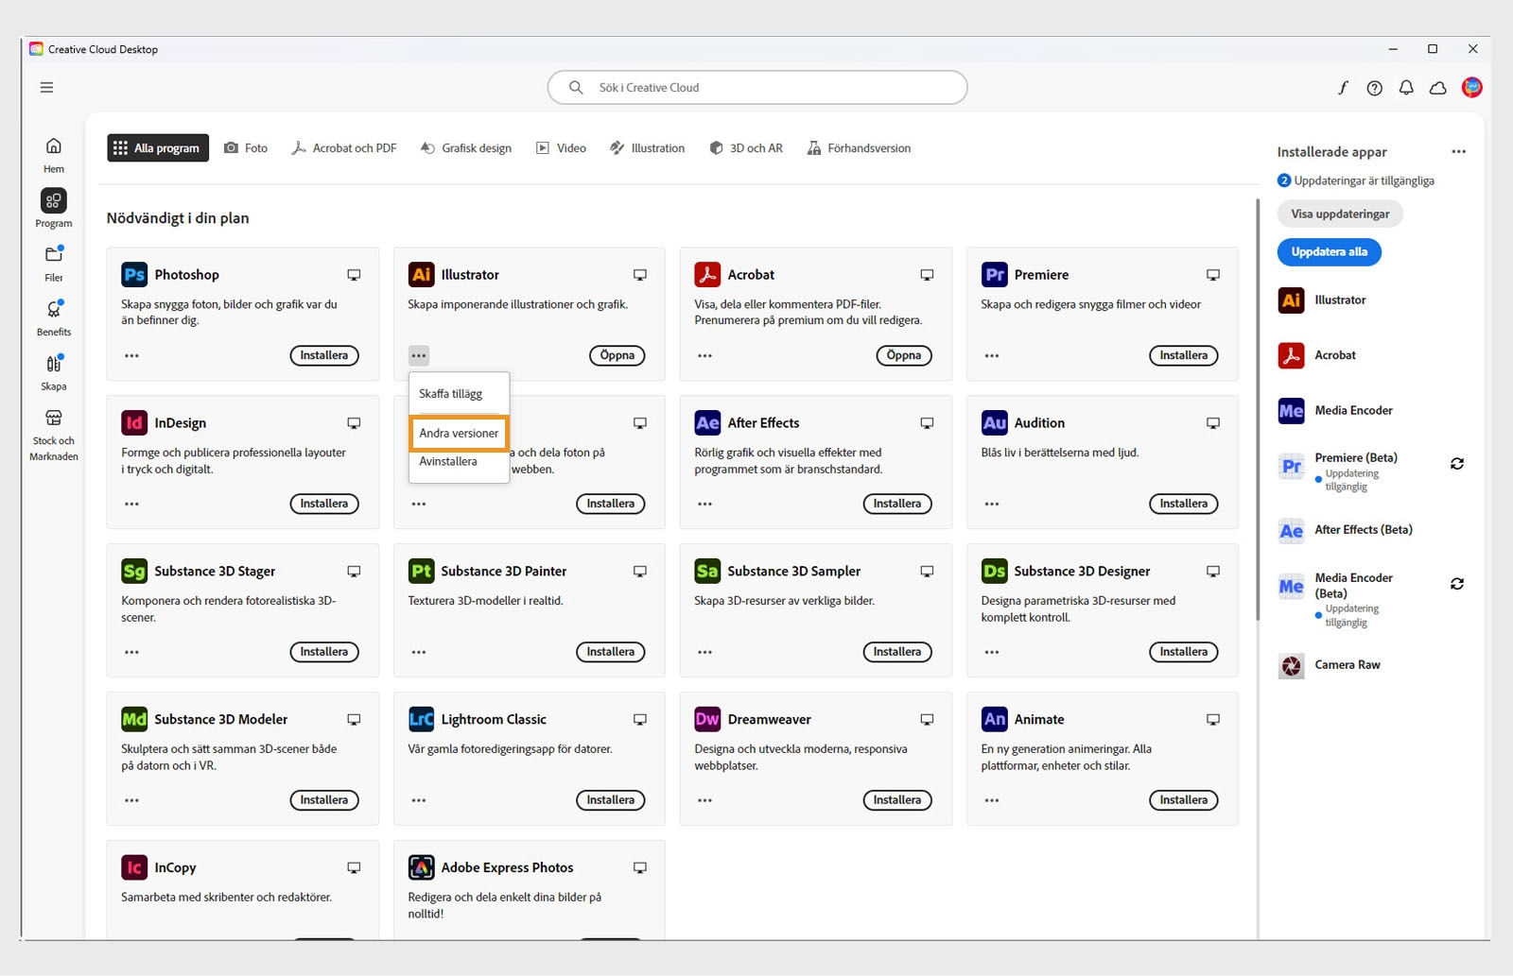Open the Hem section in the sidebar
The height and width of the screenshot is (976, 1513).
pos(53,154)
